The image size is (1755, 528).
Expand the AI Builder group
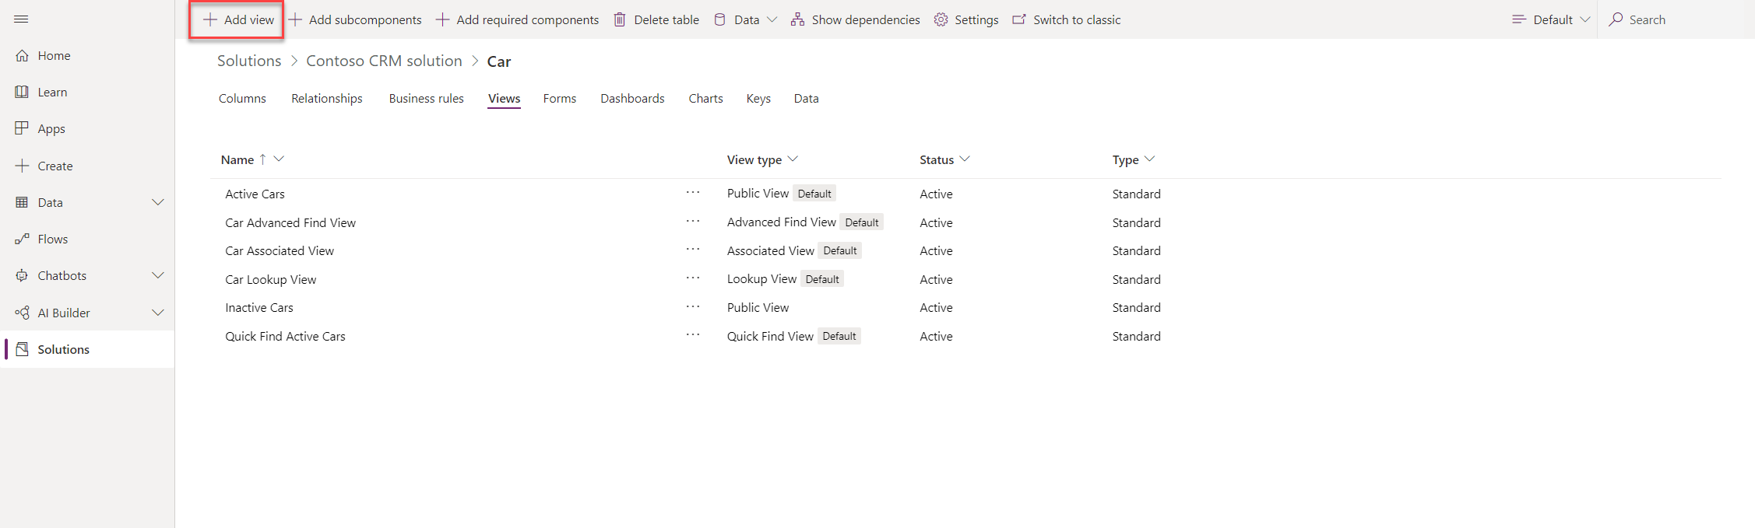[158, 313]
